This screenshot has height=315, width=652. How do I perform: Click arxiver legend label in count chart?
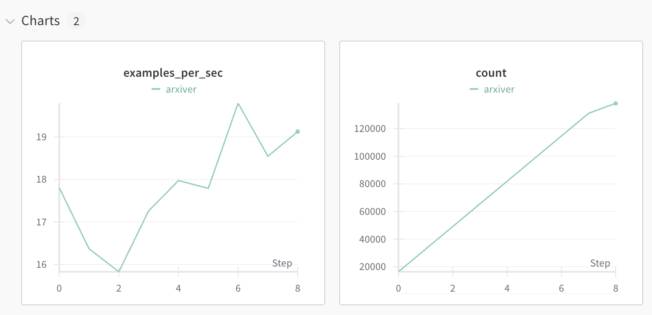click(499, 90)
